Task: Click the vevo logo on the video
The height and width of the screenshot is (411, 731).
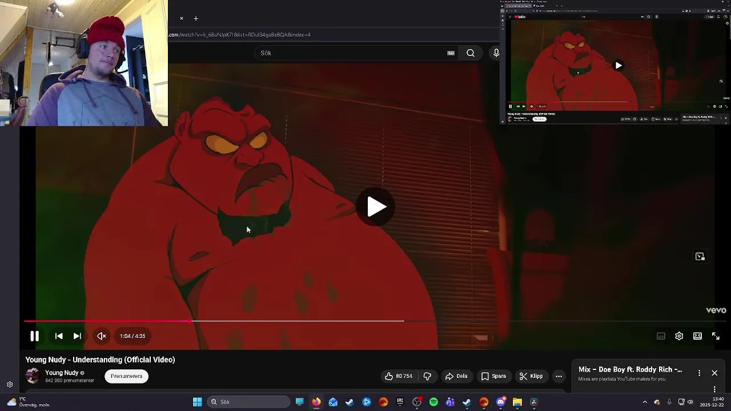Action: coord(716,311)
